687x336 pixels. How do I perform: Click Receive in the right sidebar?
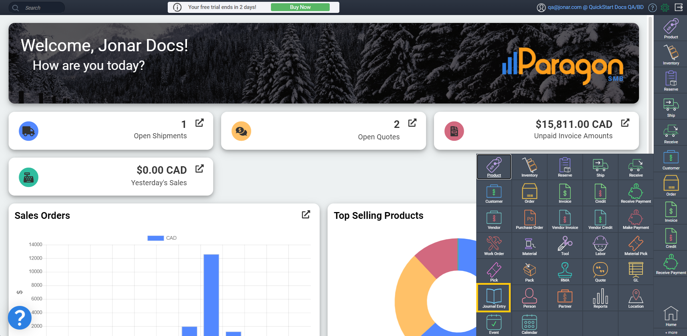pyautogui.click(x=671, y=133)
